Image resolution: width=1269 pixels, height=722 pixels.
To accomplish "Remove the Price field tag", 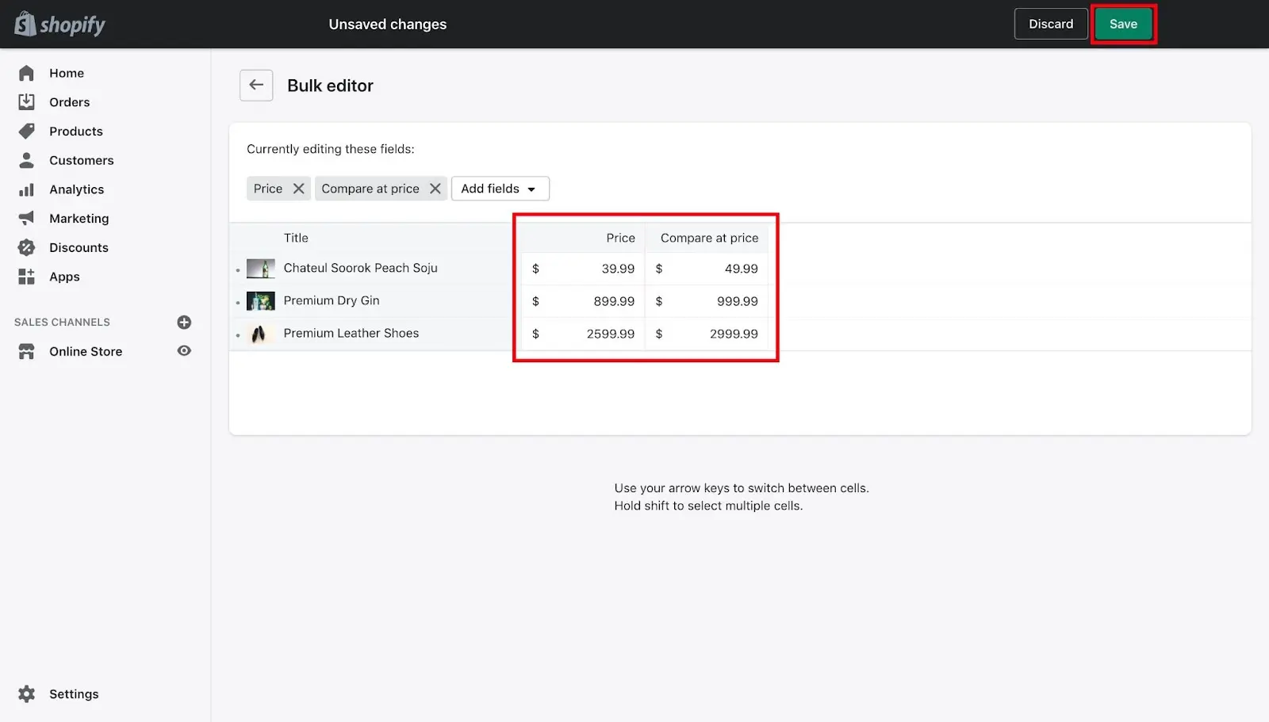I will (x=298, y=189).
